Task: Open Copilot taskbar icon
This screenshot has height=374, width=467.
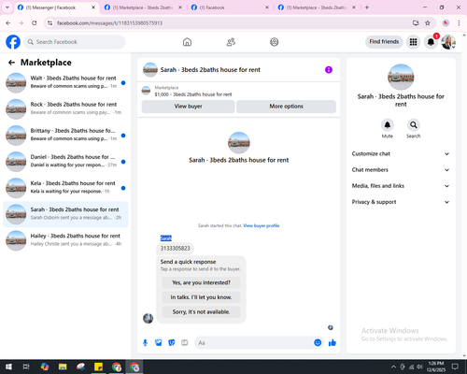Action: pyautogui.click(x=45, y=367)
